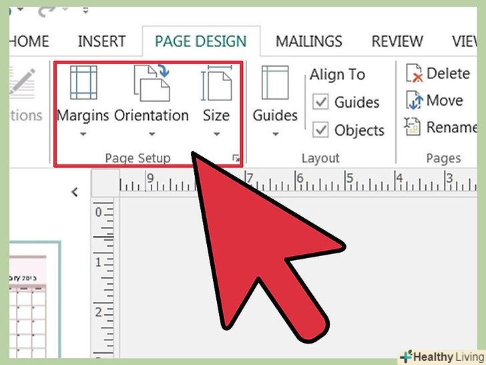Open the REVIEW tab
This screenshot has width=486, height=365.
(397, 41)
